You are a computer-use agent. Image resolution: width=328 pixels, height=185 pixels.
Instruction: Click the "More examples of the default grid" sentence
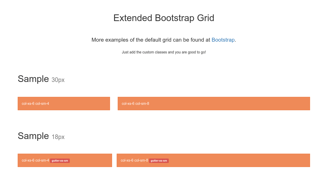tap(151, 40)
